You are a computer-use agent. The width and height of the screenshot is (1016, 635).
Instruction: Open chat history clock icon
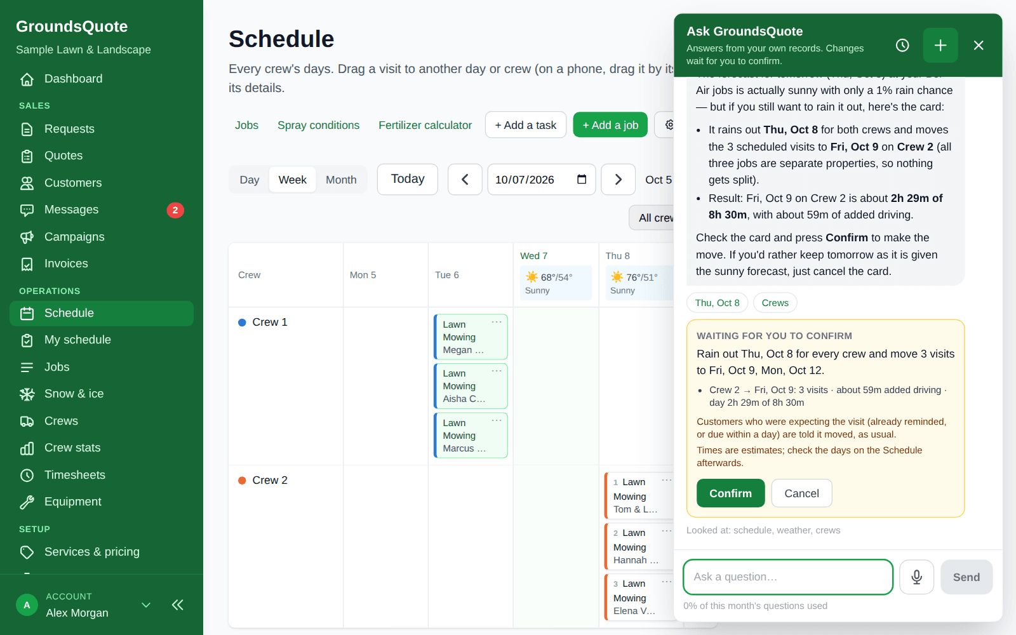pos(902,45)
